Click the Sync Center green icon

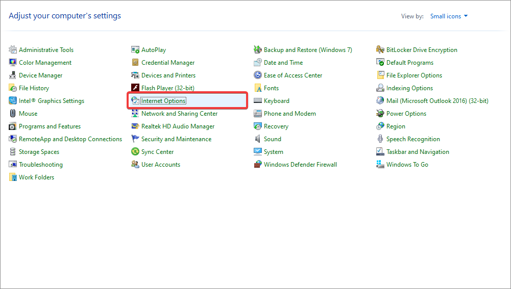(135, 152)
